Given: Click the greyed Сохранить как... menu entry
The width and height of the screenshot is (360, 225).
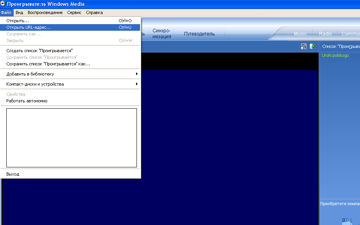Looking at the screenshot, I should pyautogui.click(x=70, y=34).
